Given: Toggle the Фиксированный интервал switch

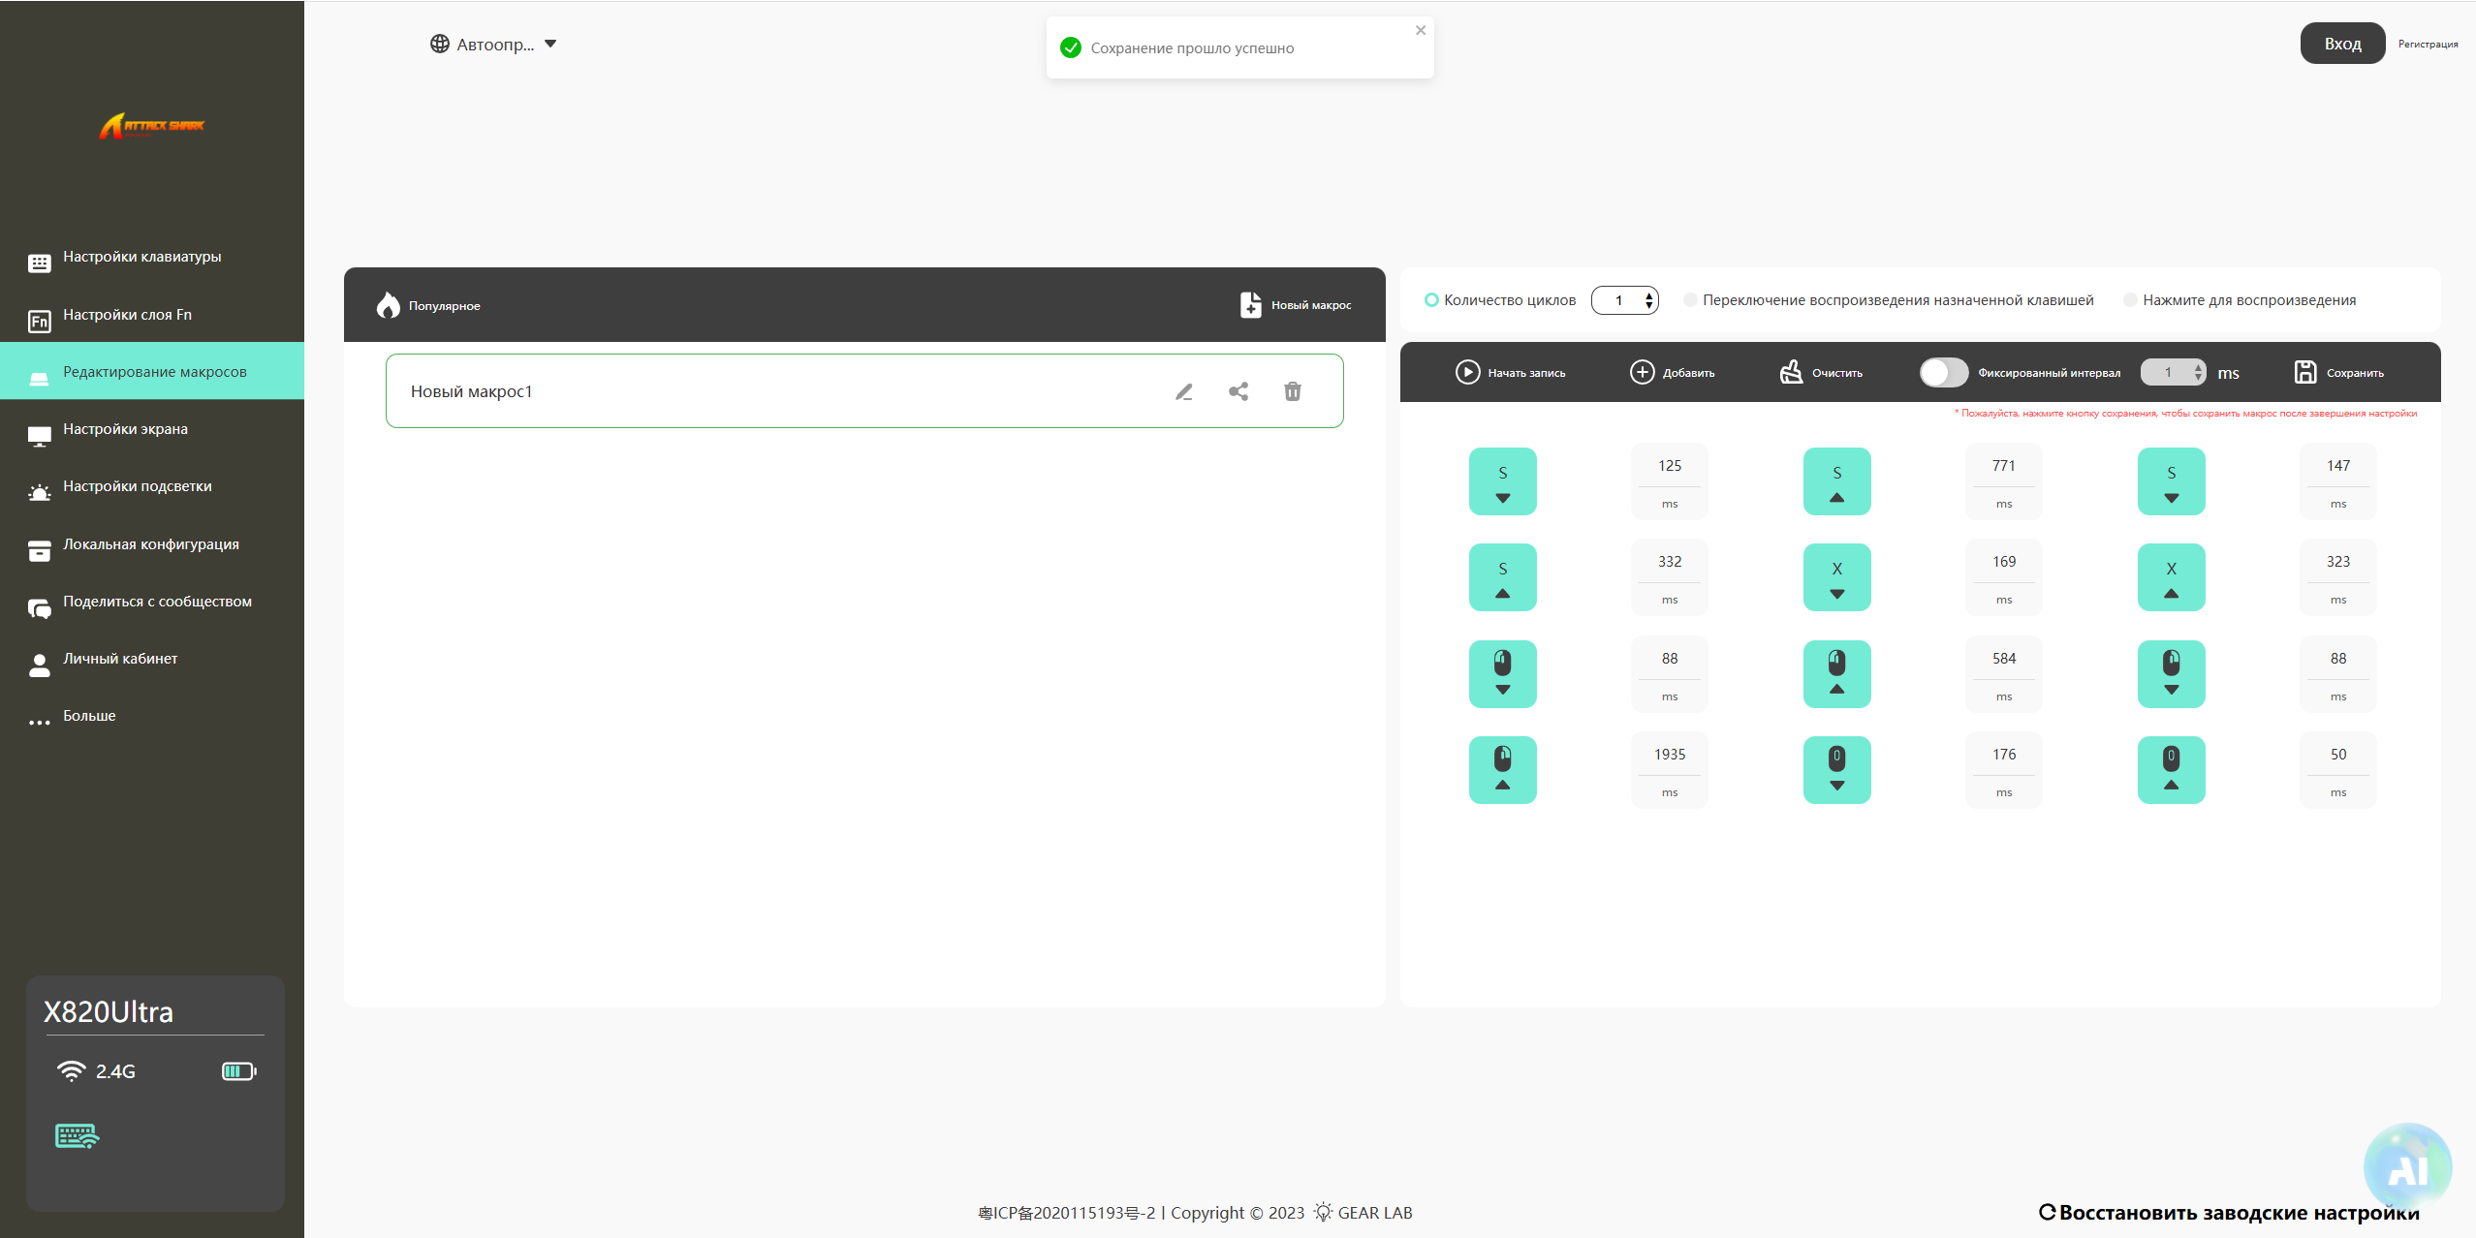Looking at the screenshot, I should [1943, 372].
